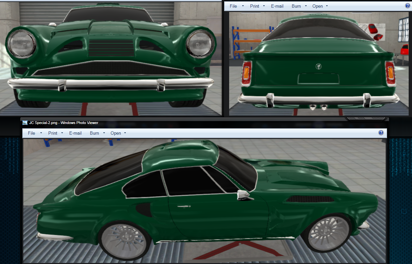Expand the Open dropdown arrow in JC Special-2.png window
This screenshot has width=412, height=264.
pyautogui.click(x=125, y=133)
